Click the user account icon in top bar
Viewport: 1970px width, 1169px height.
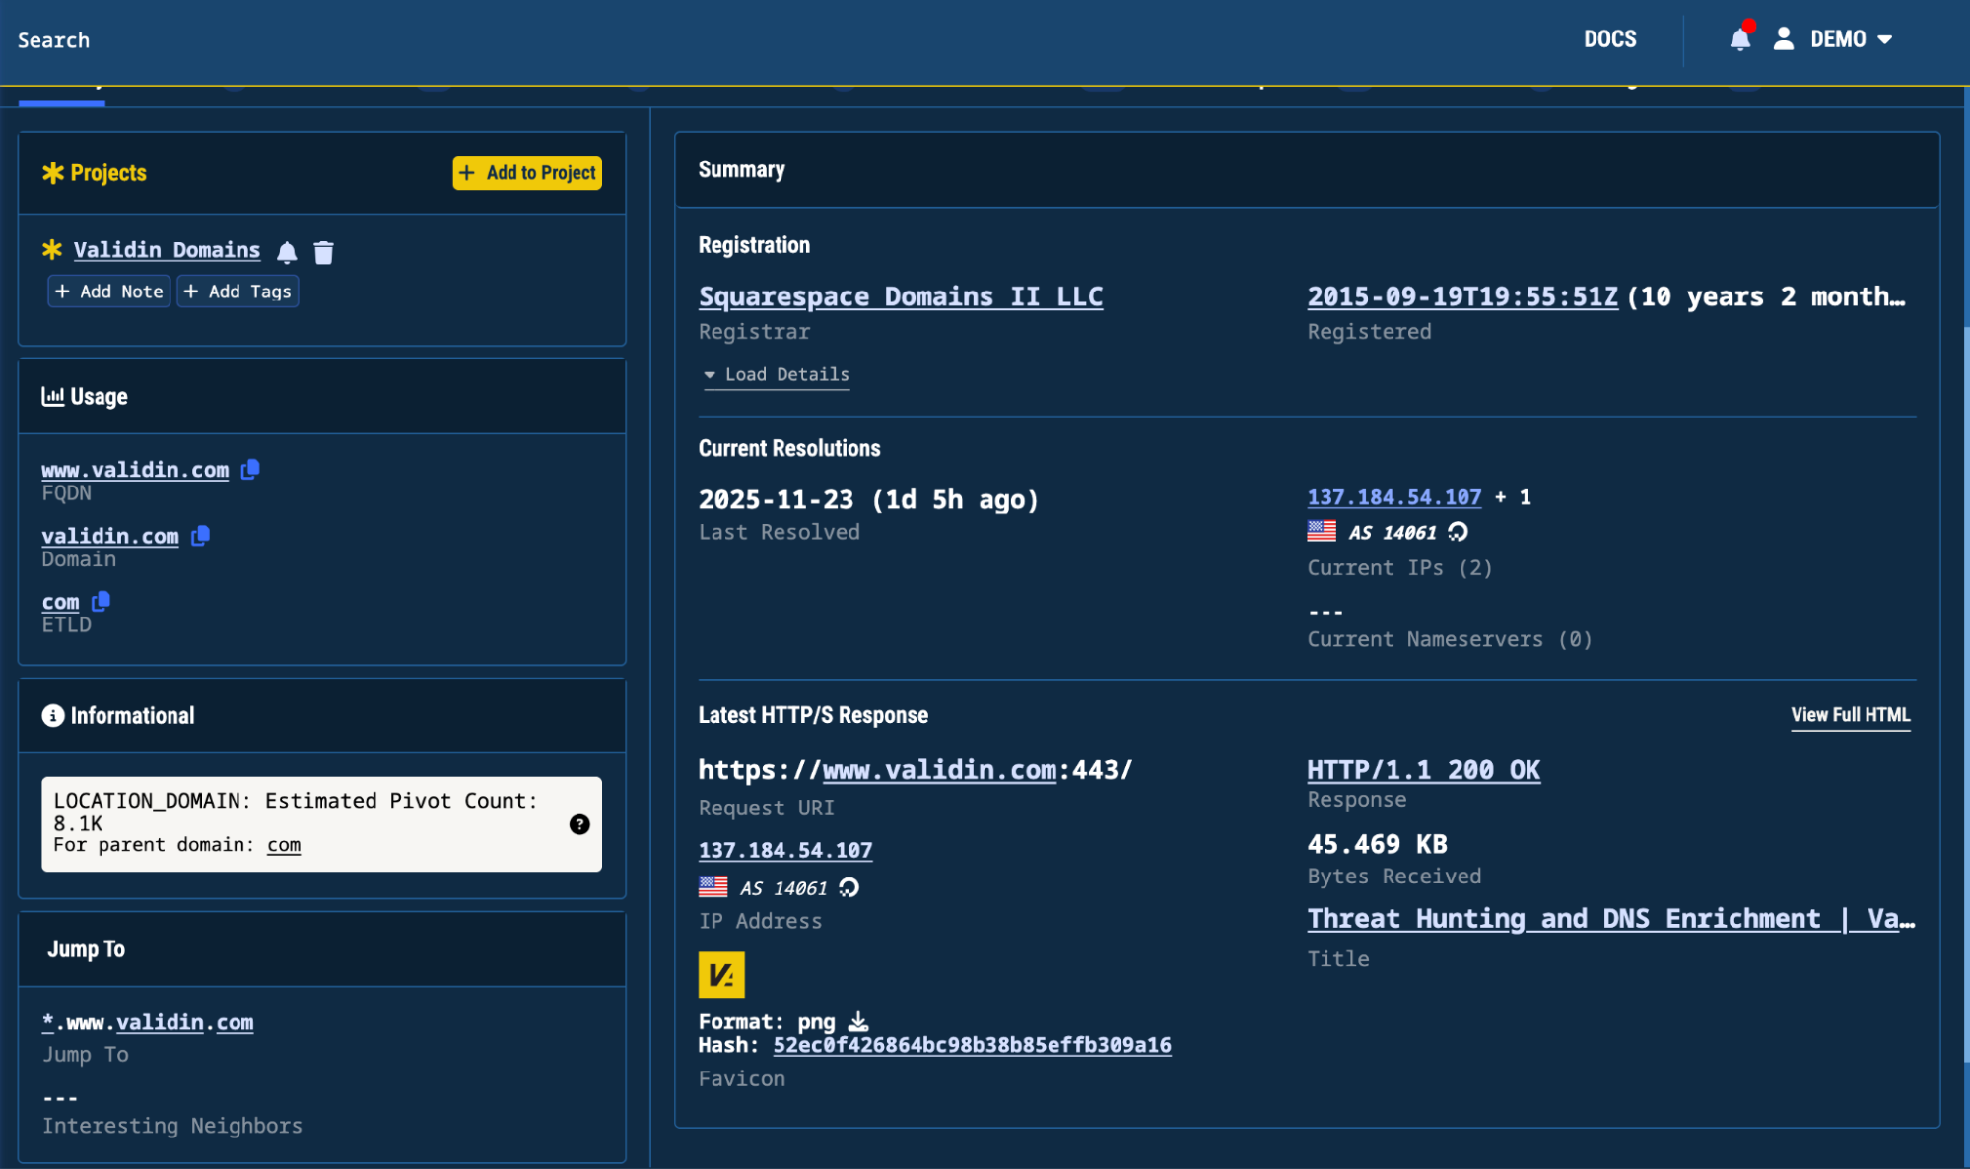click(1783, 39)
